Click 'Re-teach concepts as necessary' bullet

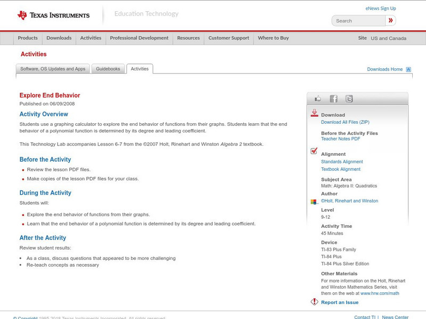63,265
